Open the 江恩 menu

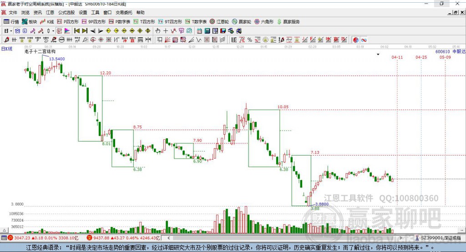(x=50, y=12)
